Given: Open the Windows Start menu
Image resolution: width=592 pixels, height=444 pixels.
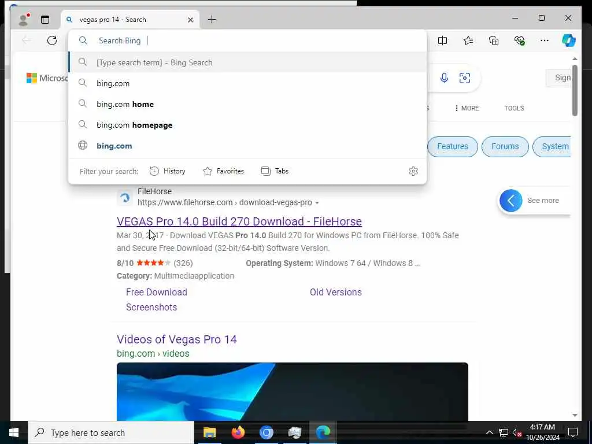Looking at the screenshot, I should pos(14,432).
